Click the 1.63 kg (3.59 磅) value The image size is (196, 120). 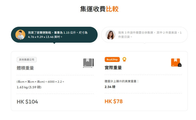(29, 87)
